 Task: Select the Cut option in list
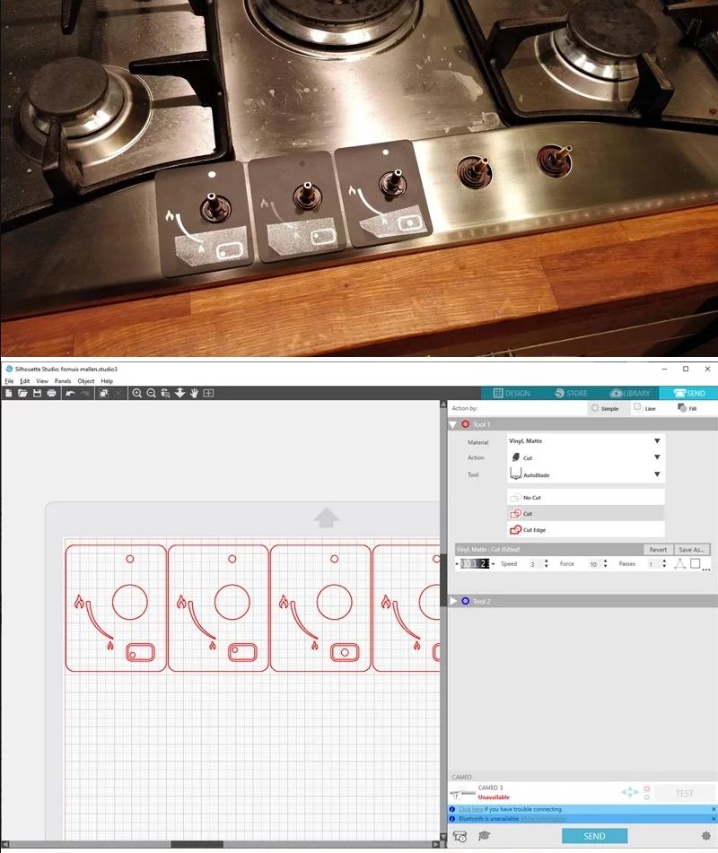[586, 513]
